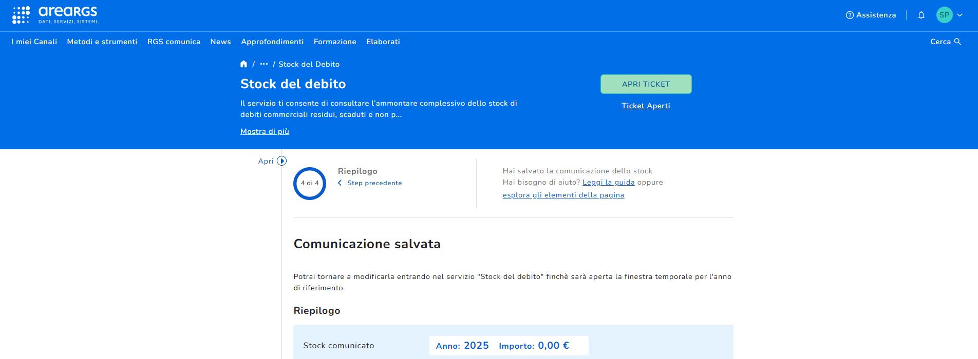Open the News menu item

[x=220, y=42]
